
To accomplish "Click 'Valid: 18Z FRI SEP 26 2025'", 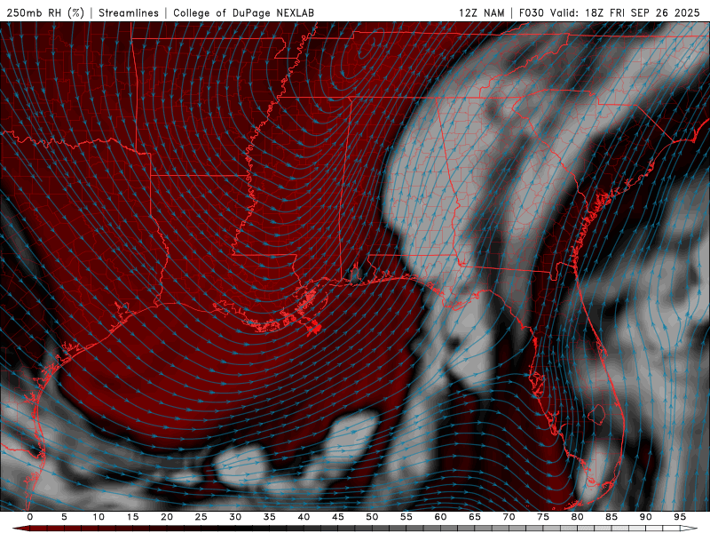I will click(x=625, y=12).
